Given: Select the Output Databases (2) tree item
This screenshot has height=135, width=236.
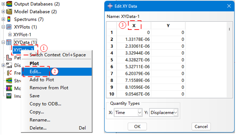Looking at the screenshot, I should point(37,4).
